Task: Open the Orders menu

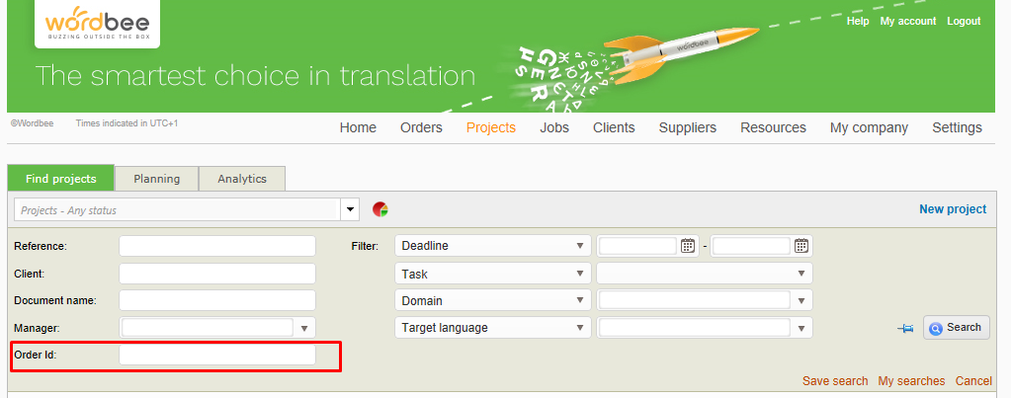Action: click(x=421, y=127)
